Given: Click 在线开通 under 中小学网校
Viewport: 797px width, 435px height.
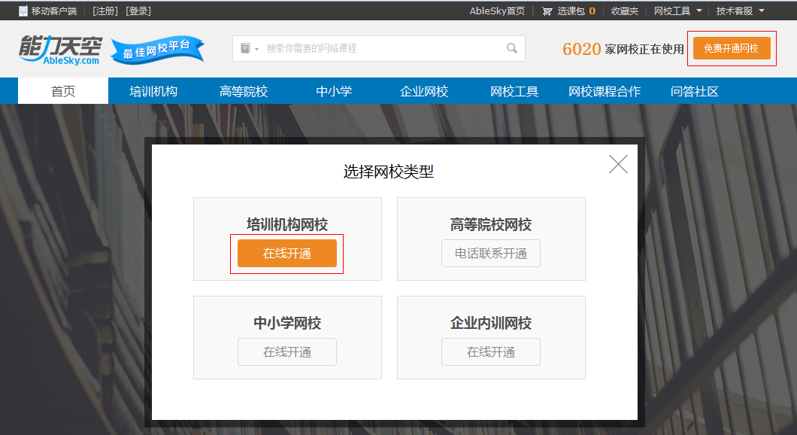Looking at the screenshot, I should click(x=287, y=352).
